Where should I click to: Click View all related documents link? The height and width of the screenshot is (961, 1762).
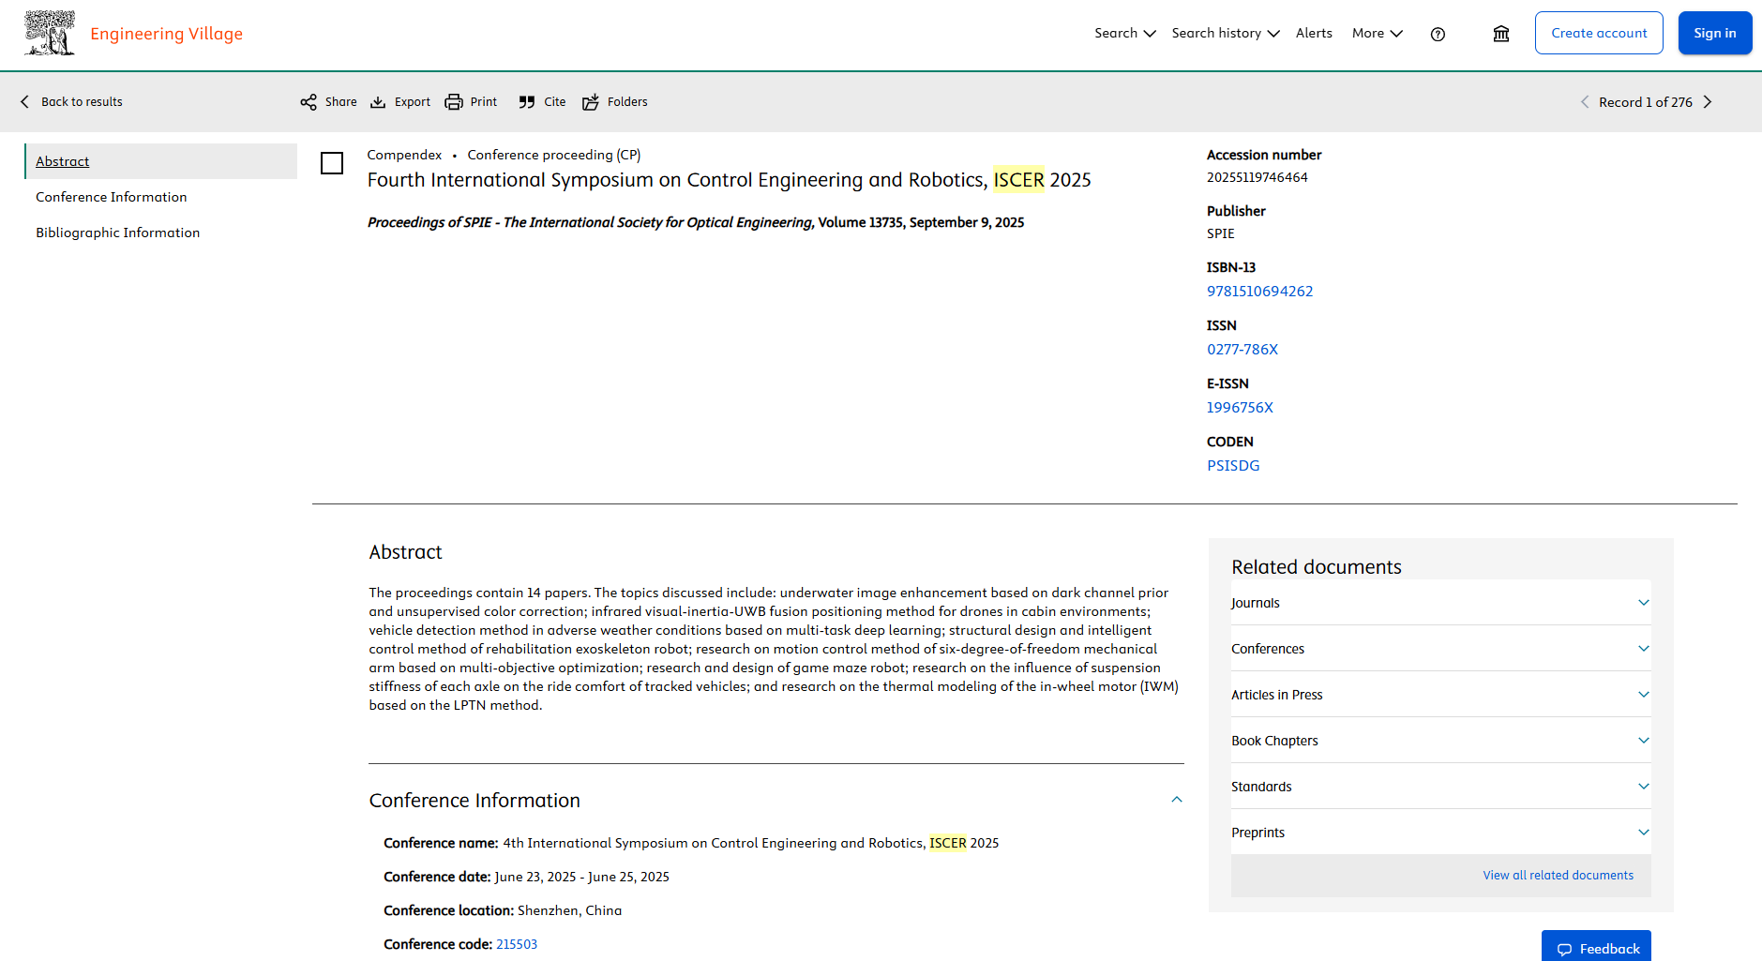point(1558,876)
